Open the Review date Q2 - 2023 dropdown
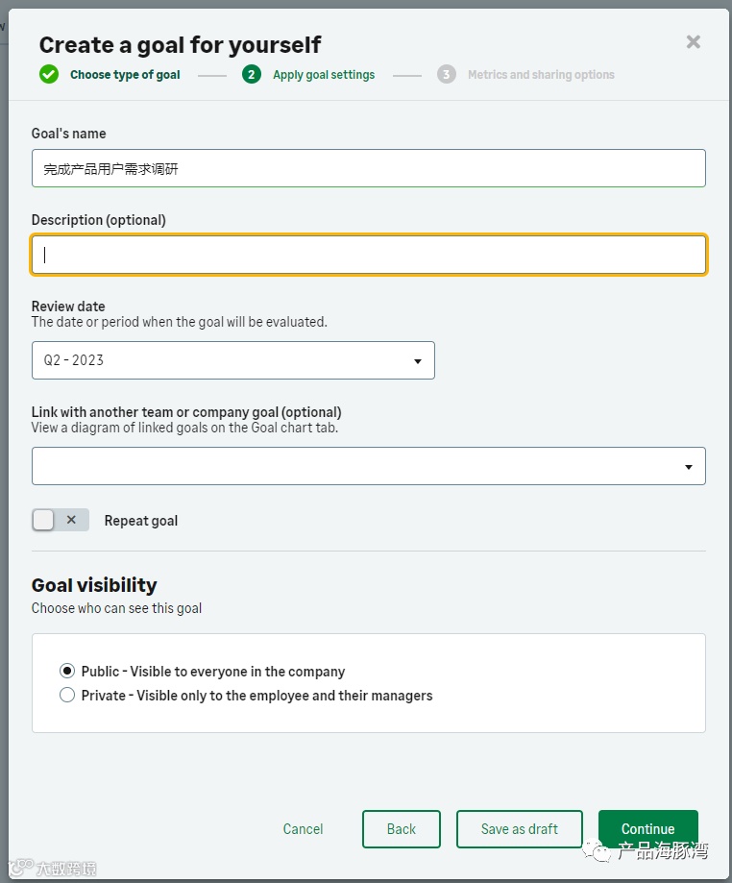Image resolution: width=732 pixels, height=883 pixels. pyautogui.click(x=233, y=360)
